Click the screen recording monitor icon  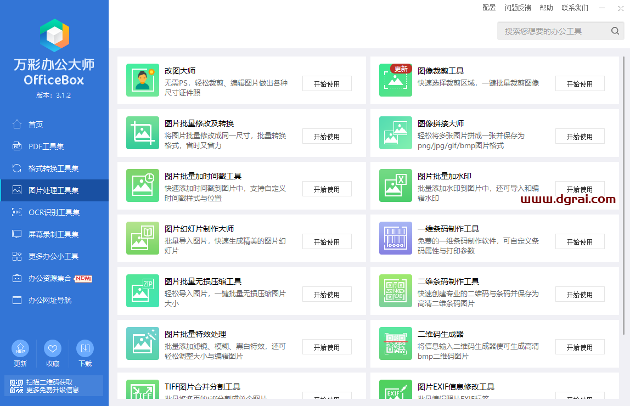click(17, 234)
